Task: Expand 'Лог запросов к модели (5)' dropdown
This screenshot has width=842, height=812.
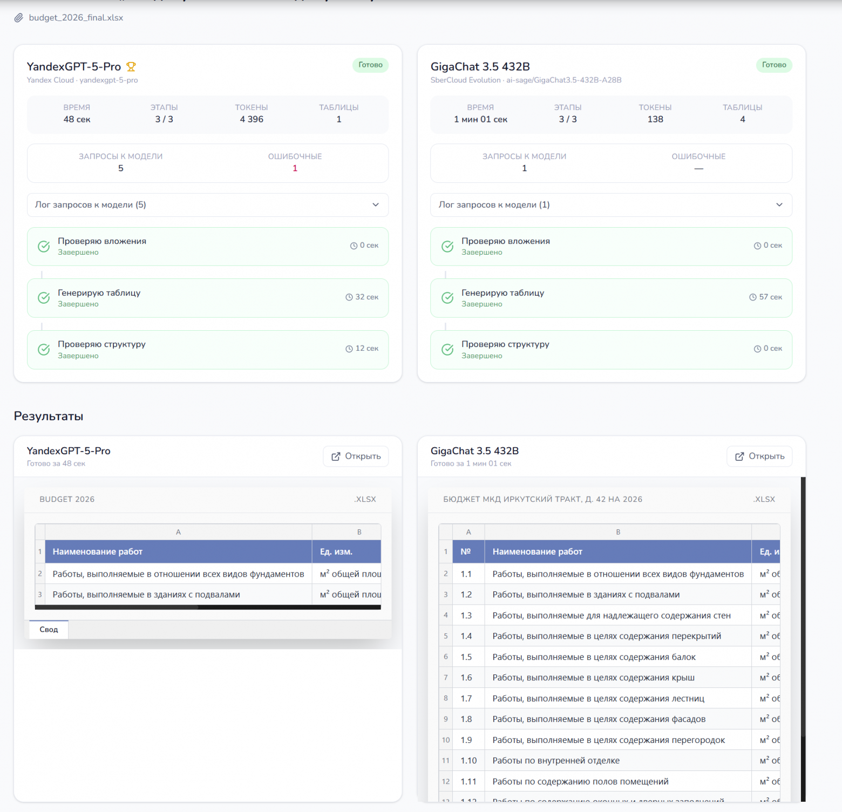Action: click(208, 205)
